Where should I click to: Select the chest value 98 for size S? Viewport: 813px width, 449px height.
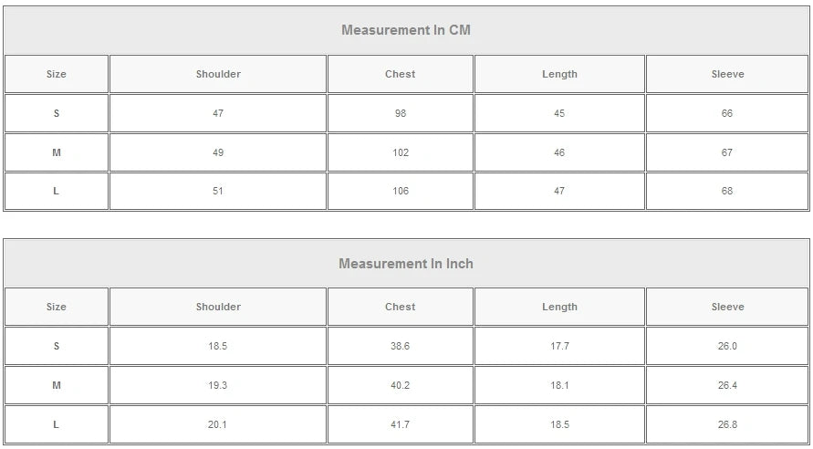[401, 113]
